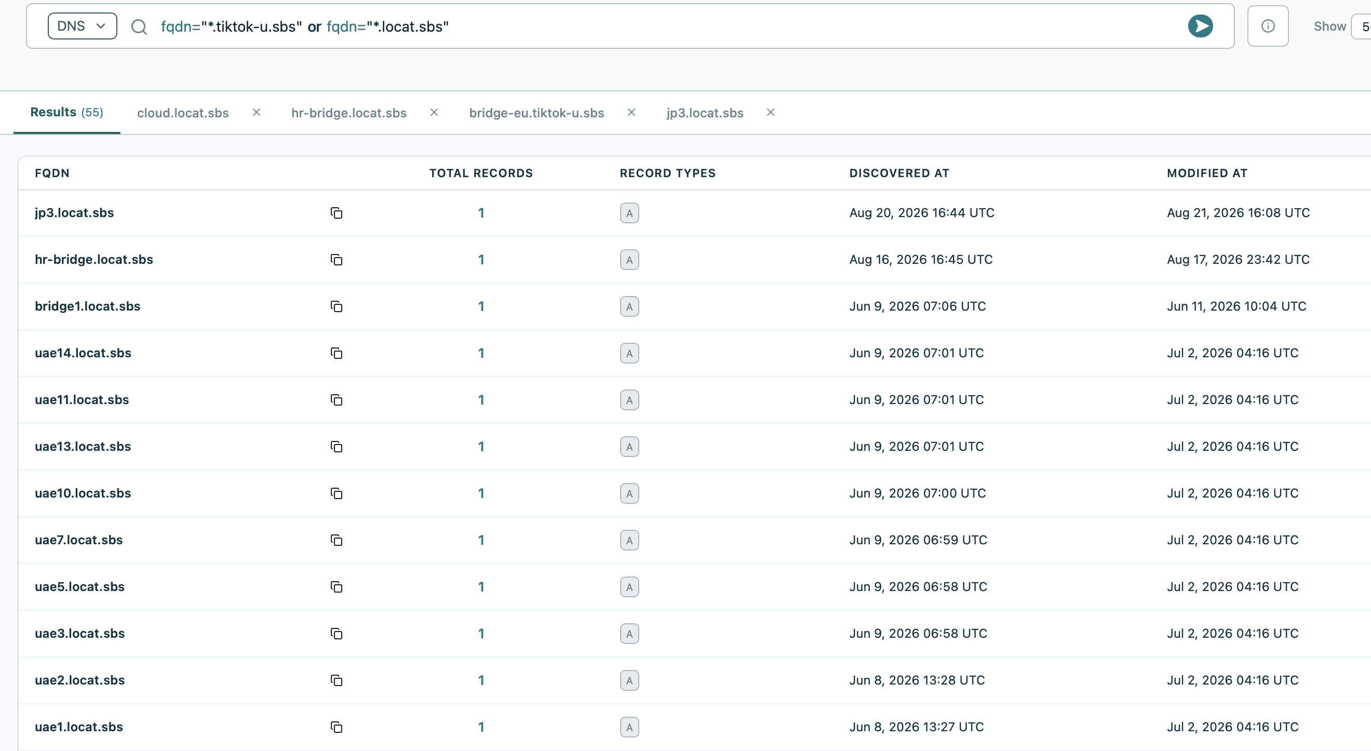Copy the uae11.locat.sbs FQDN
The image size is (1371, 751).
coord(337,400)
